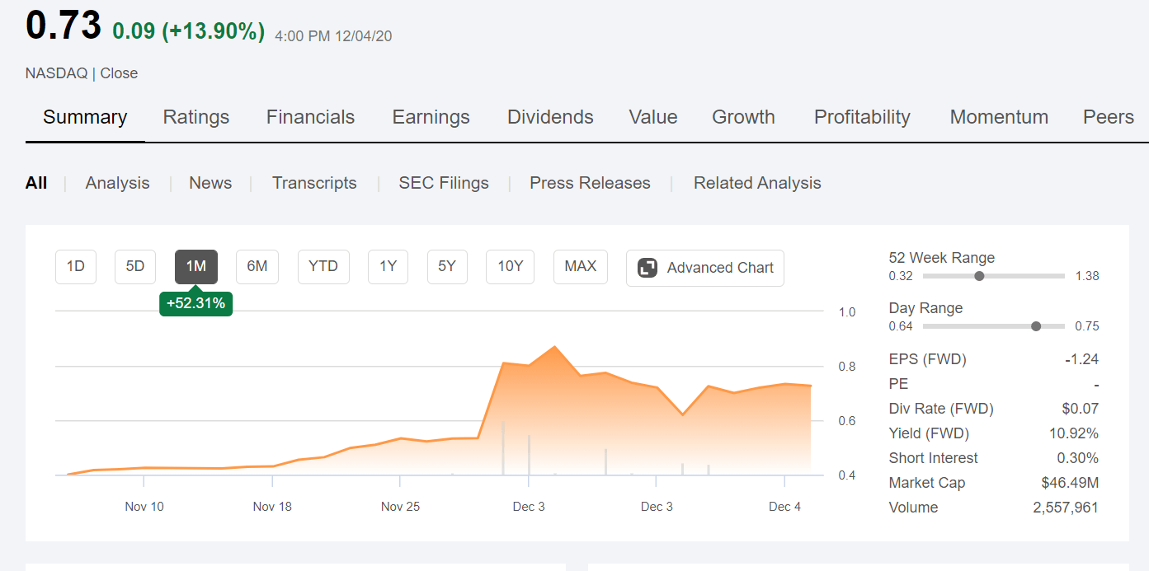Show the 5Y price chart
Viewport: 1149px width, 571px height.
coord(447,267)
